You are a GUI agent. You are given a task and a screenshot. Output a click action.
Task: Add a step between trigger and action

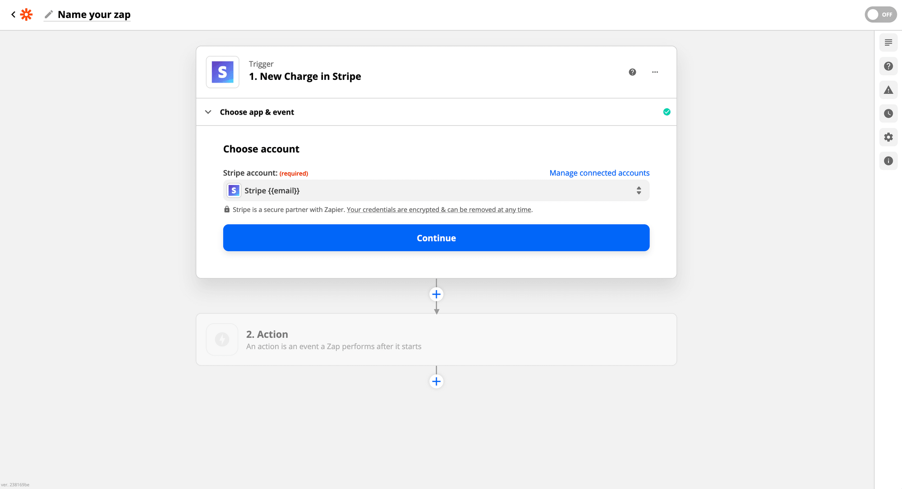(x=436, y=295)
